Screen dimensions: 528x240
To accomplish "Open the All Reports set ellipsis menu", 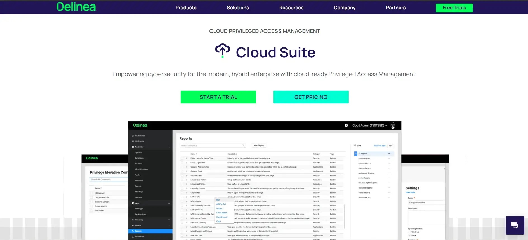I will (x=389, y=154).
